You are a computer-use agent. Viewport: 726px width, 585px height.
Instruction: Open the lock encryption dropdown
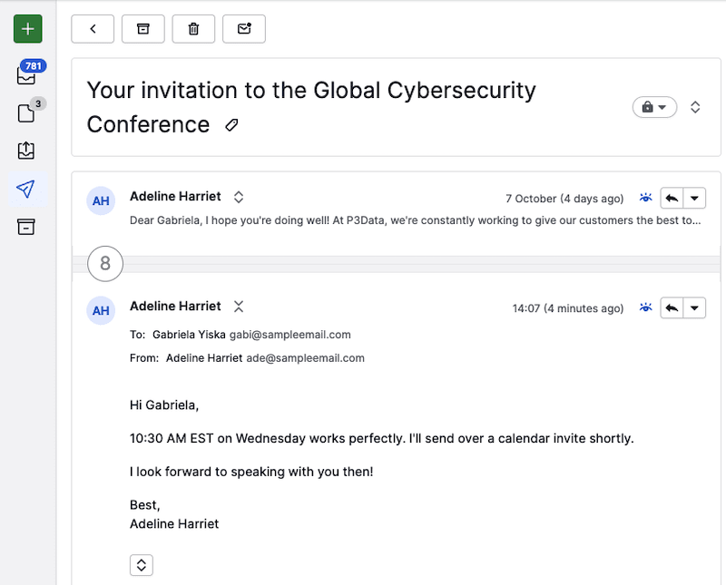click(654, 107)
